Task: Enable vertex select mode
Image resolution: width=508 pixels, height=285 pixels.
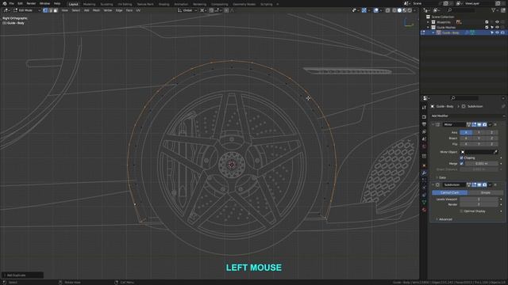Action: tap(45, 10)
